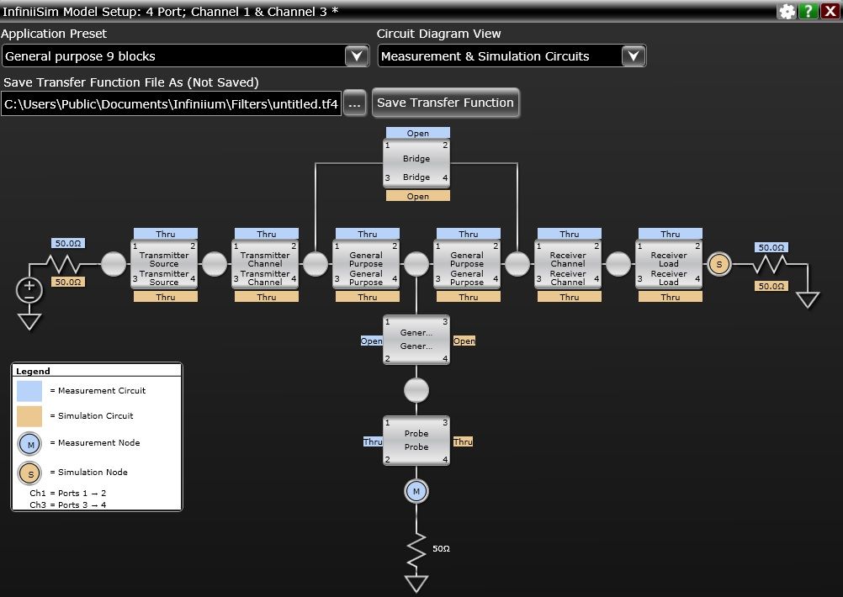Viewport: 843px width, 597px height.
Task: Click the orange Thru below Transmitter Source
Action: 166,296
